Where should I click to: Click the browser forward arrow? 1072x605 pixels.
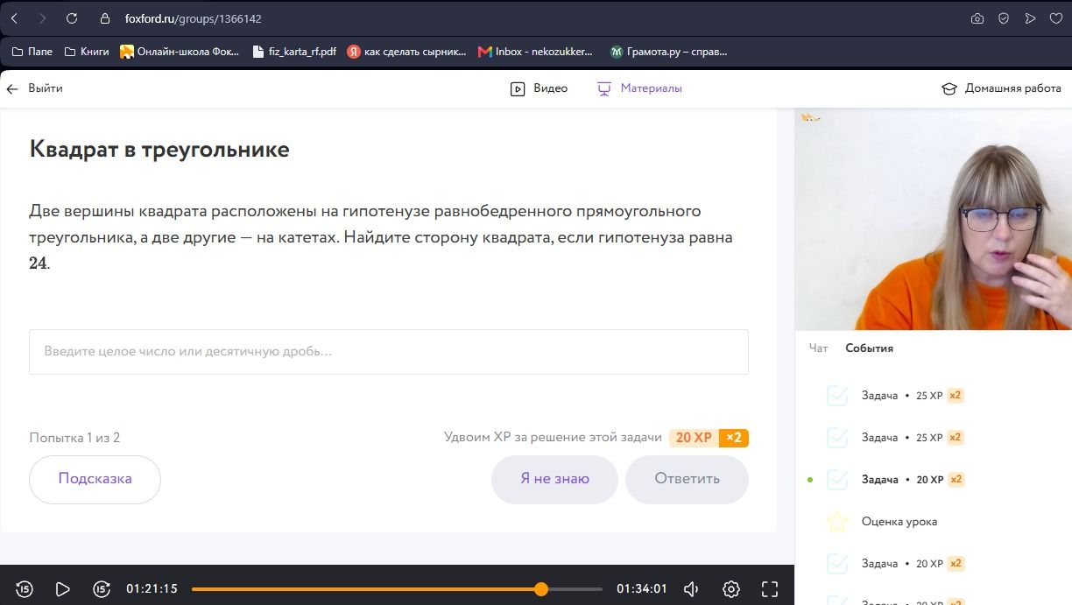tap(43, 18)
